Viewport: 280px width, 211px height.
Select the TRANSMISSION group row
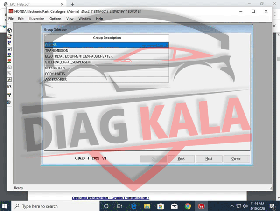click(x=106, y=51)
